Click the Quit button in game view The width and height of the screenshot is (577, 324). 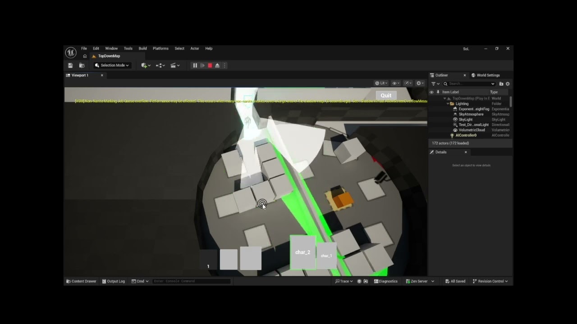point(386,95)
